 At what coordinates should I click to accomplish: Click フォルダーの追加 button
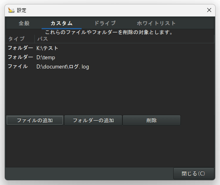(93, 121)
